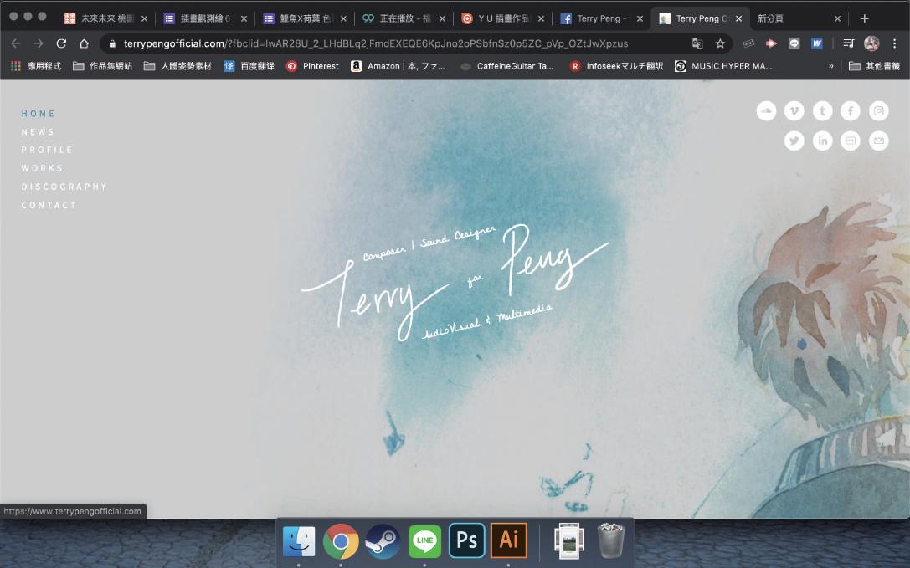Image resolution: width=910 pixels, height=568 pixels.
Task: Open the Instagram social link icon
Action: 879,110
